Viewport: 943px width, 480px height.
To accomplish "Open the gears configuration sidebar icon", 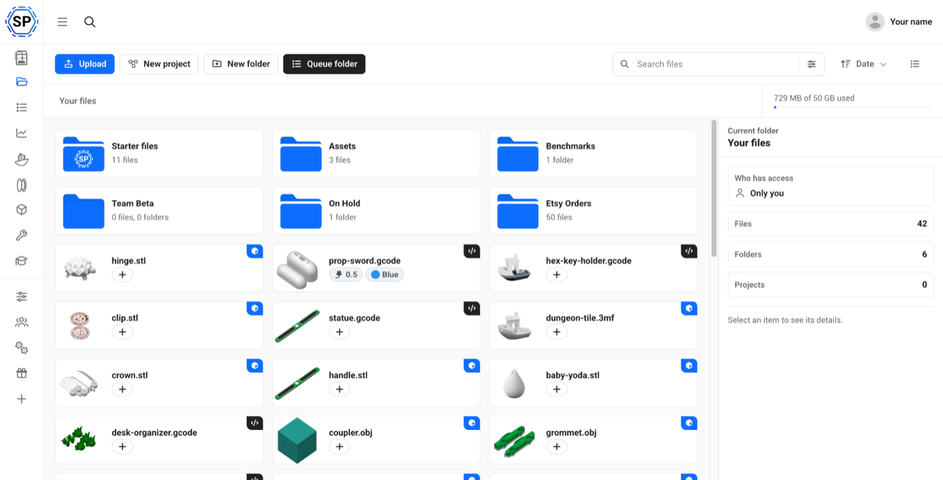I will click(21, 348).
